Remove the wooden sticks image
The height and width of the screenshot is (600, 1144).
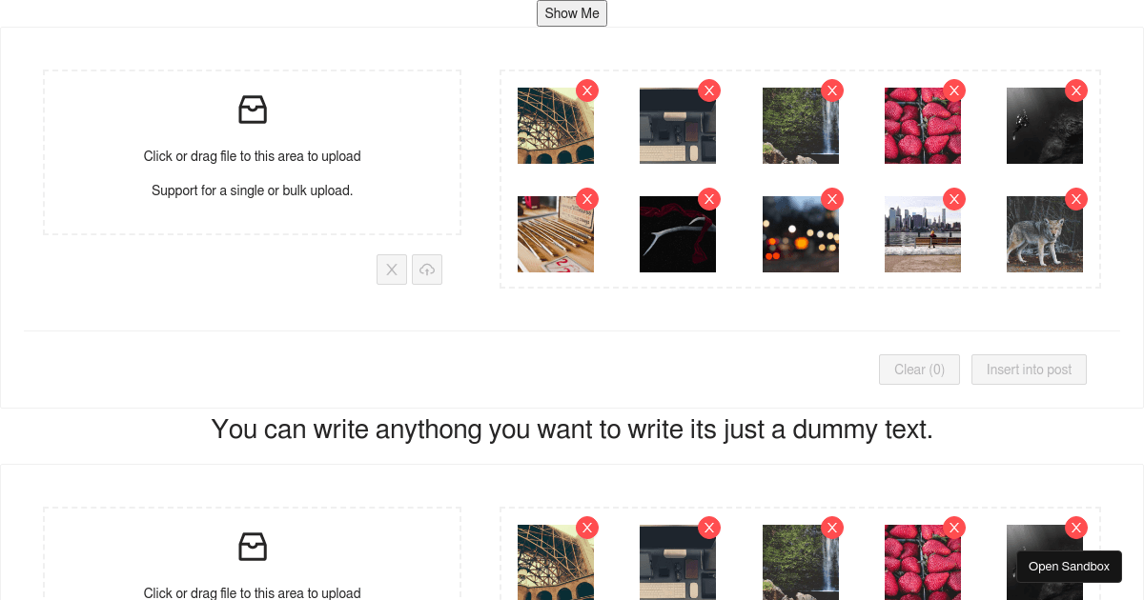coord(587,199)
